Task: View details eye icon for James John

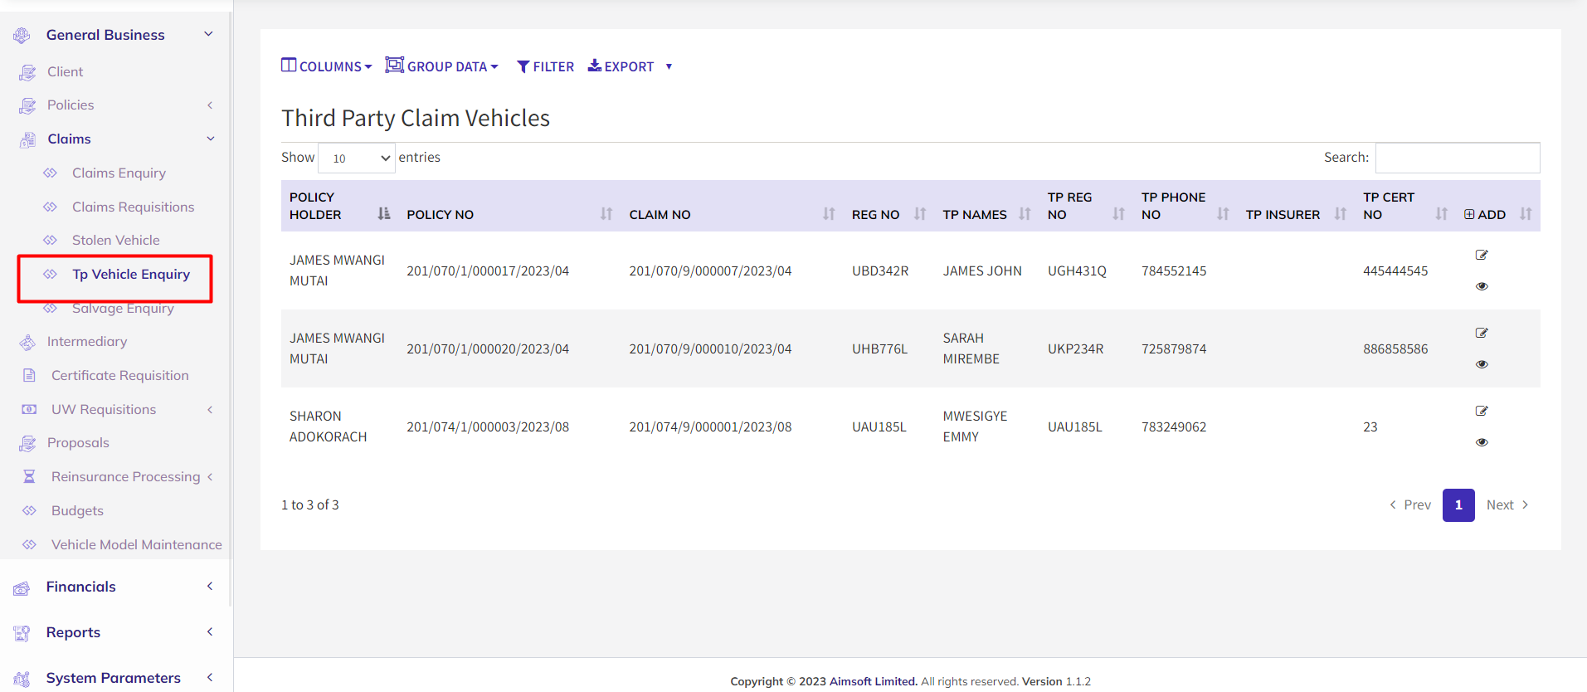Action: [x=1482, y=286]
